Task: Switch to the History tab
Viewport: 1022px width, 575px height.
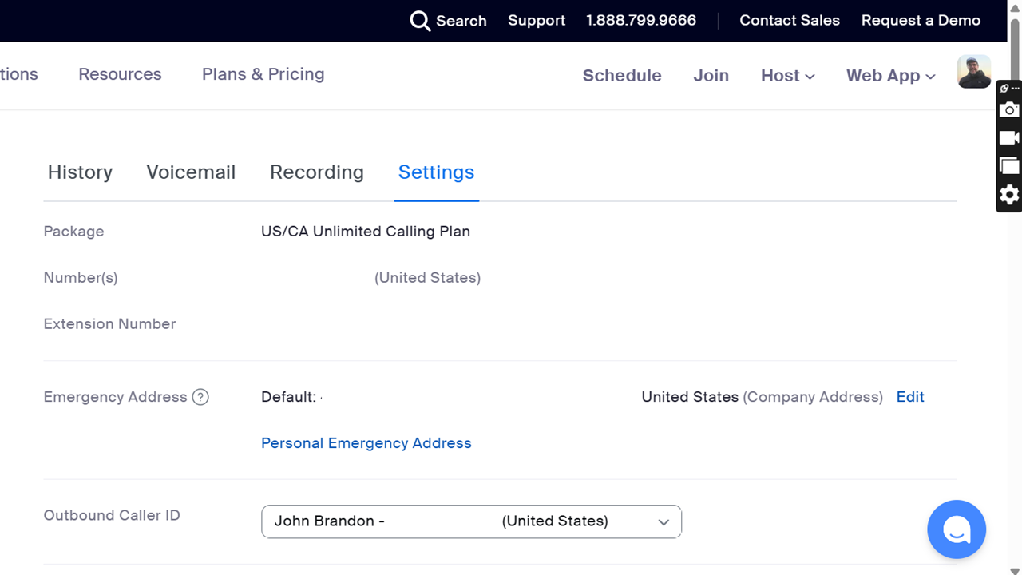Action: point(80,172)
